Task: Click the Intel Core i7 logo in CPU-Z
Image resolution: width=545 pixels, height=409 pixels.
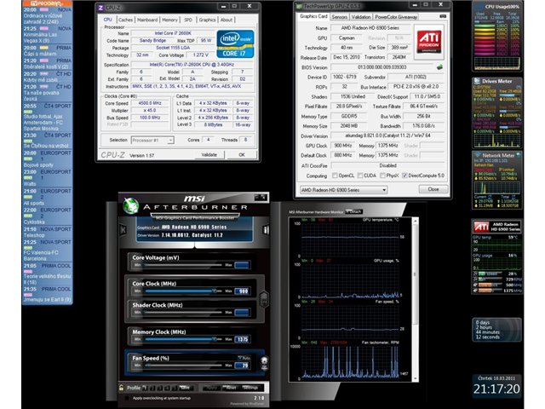Action: (x=235, y=43)
